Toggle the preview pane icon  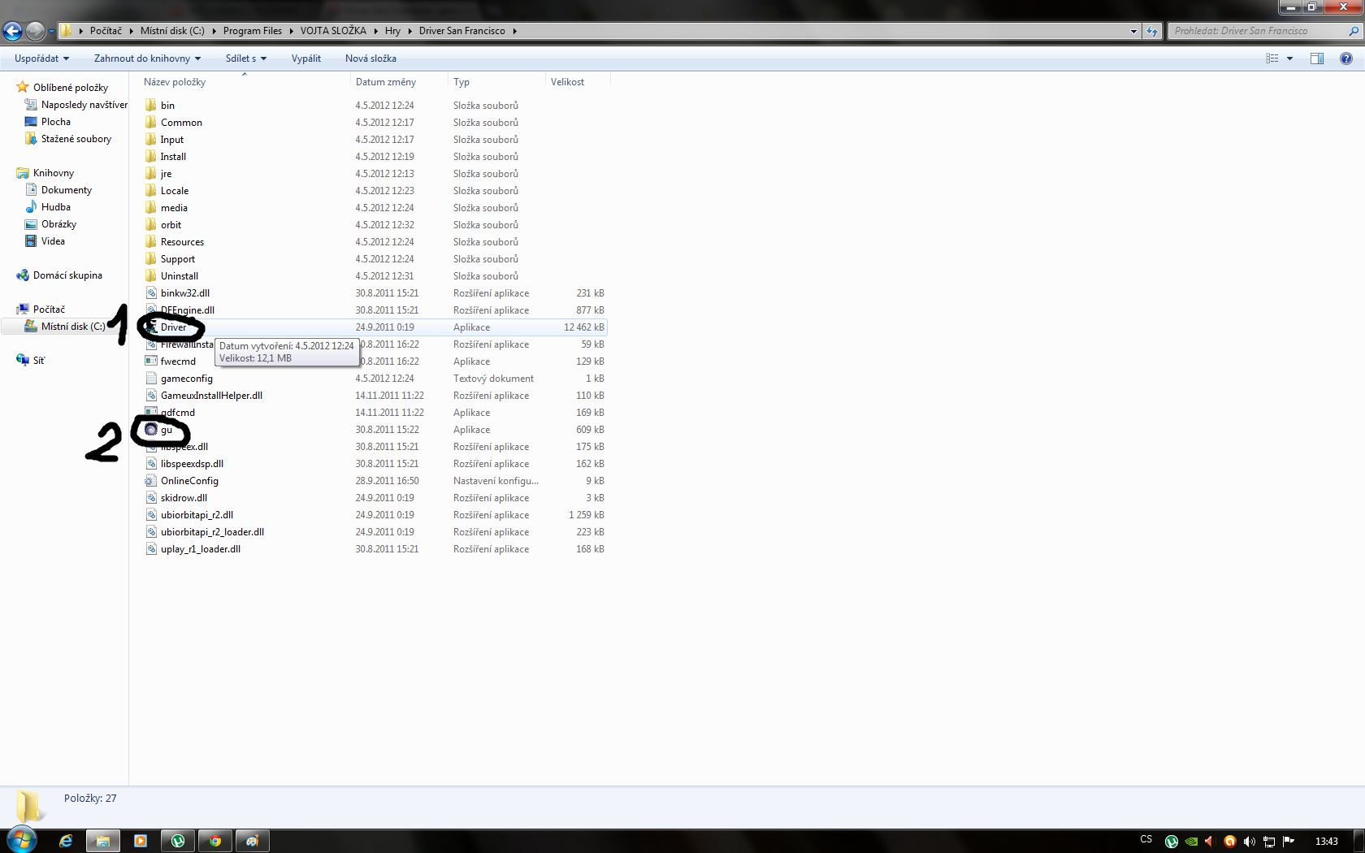pyautogui.click(x=1317, y=58)
